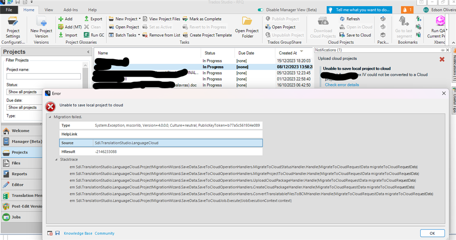Click the Due Date column header
This screenshot has width=456, height=240.
click(254, 53)
